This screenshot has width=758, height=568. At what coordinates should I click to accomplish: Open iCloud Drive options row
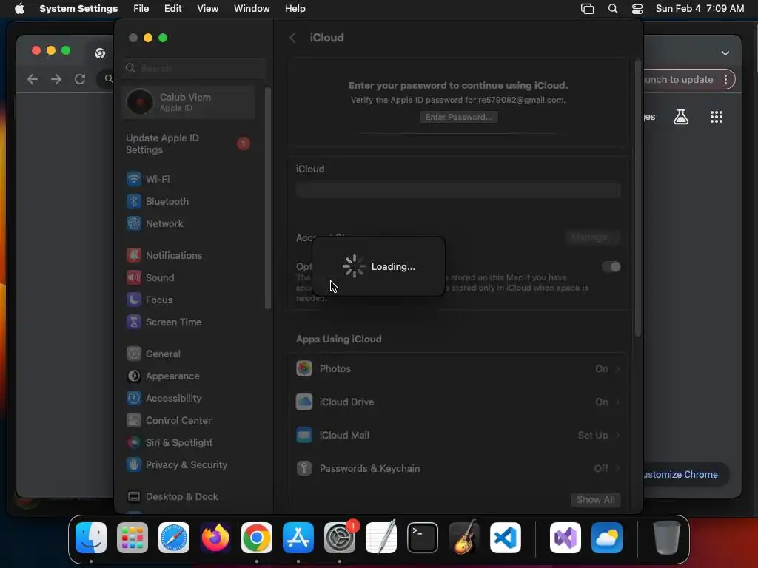coord(457,402)
